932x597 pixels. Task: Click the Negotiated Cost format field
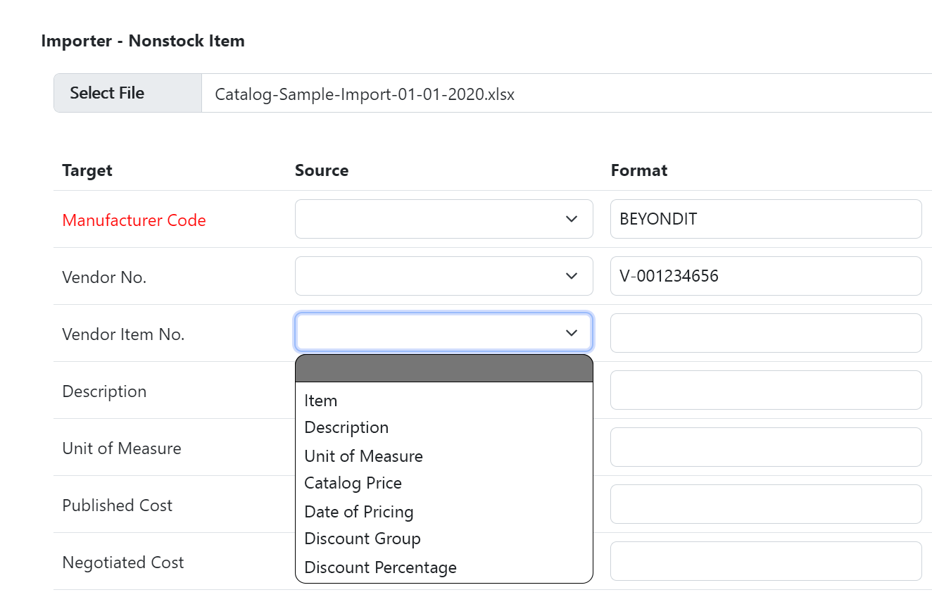[x=765, y=561]
